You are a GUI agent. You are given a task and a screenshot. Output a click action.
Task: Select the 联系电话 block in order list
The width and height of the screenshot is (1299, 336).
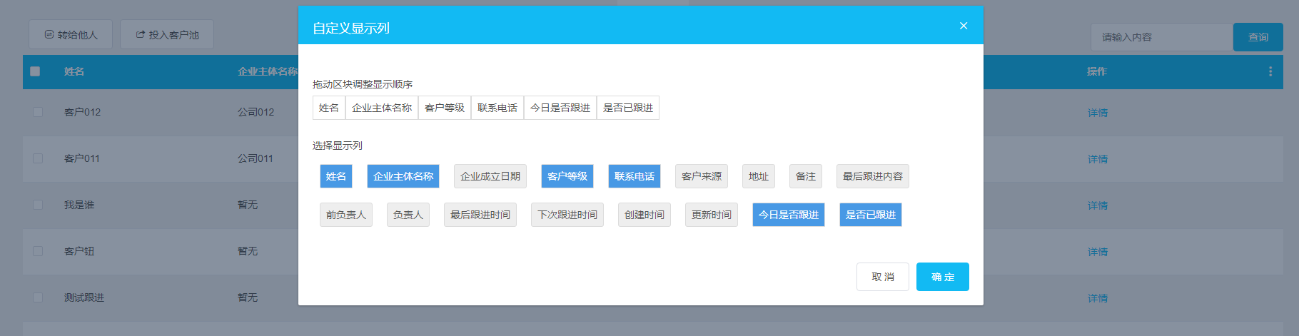point(497,108)
